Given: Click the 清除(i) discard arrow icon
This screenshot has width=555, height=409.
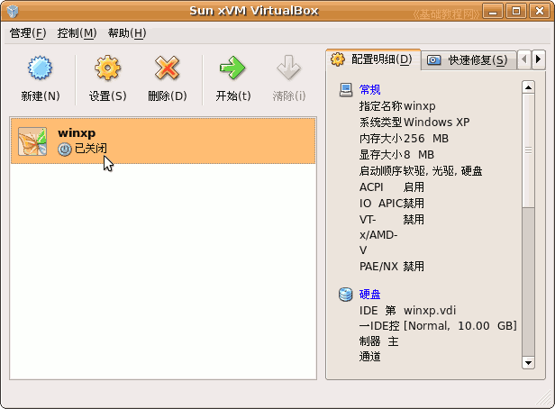Looking at the screenshot, I should click(x=289, y=68).
